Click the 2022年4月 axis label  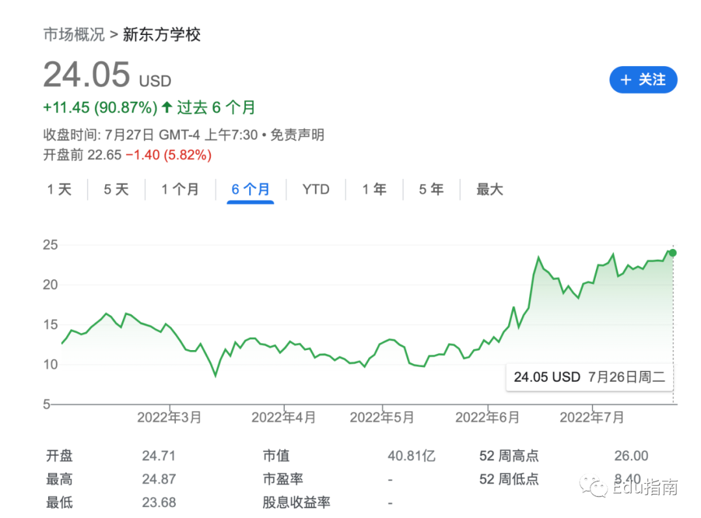click(284, 418)
